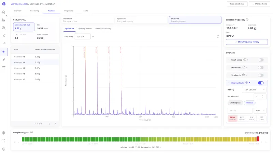Open the hamburger list sidebar icon

click(x=4, y=68)
